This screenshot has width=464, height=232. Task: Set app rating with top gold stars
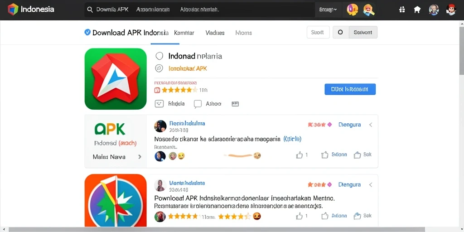click(x=179, y=90)
